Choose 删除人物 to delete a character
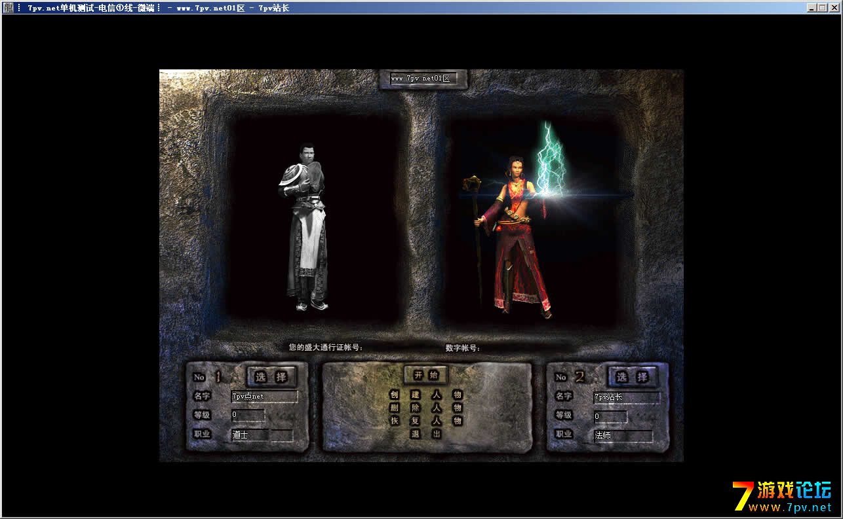This screenshot has height=519, width=843. coord(425,408)
